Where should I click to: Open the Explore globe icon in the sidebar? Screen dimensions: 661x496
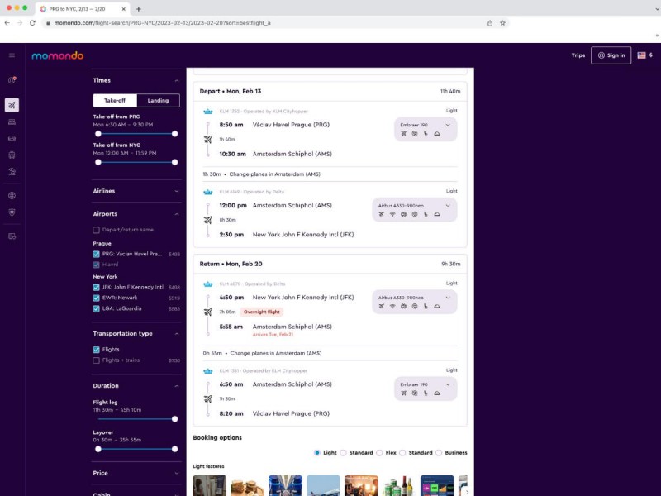(12, 196)
